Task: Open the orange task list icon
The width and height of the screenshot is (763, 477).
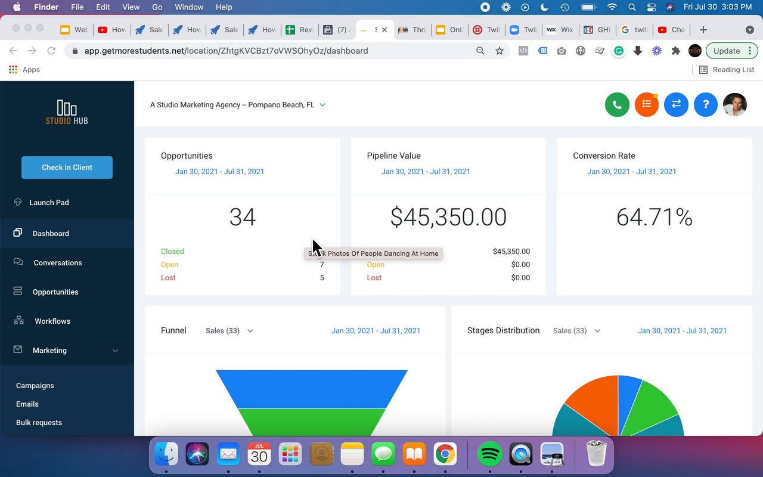Action: 647,104
